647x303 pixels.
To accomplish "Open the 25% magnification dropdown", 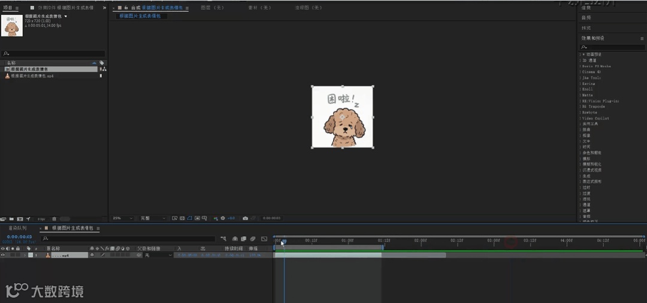I will click(123, 218).
